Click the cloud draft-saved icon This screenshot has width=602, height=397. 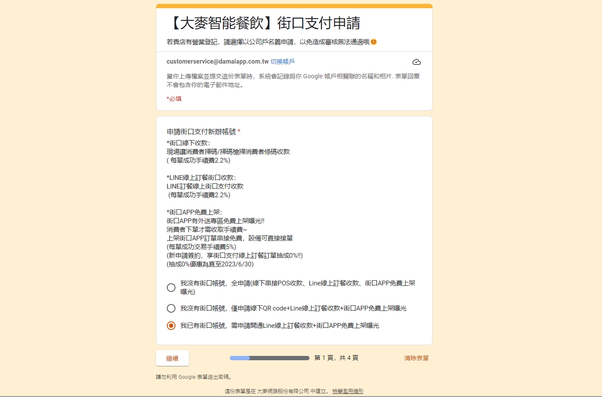[416, 62]
